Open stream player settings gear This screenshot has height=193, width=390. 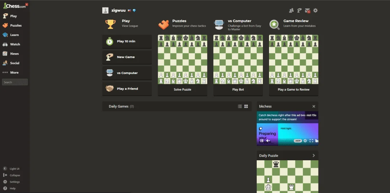[x=305, y=141]
